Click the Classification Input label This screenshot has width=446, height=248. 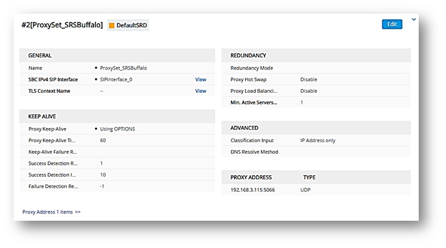pyautogui.click(x=252, y=140)
